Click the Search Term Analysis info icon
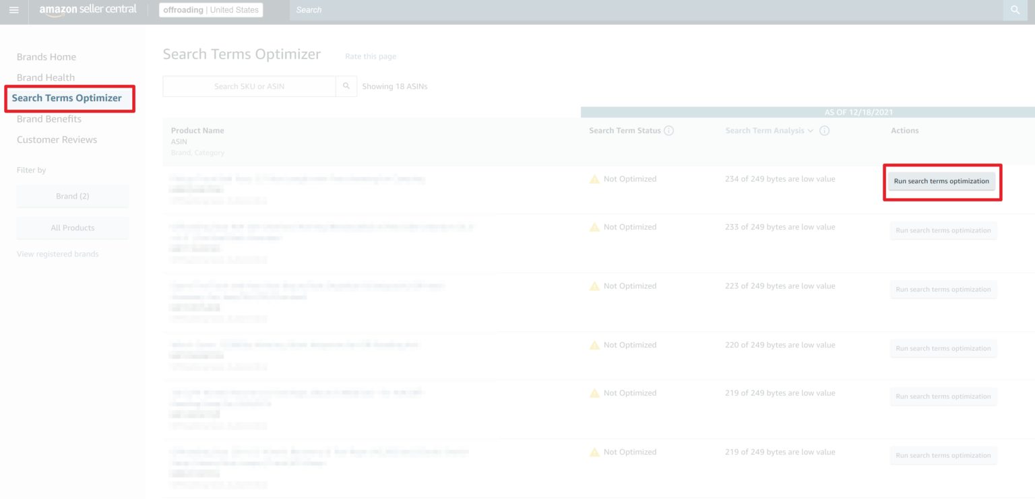This screenshot has height=499, width=1035. pos(824,131)
